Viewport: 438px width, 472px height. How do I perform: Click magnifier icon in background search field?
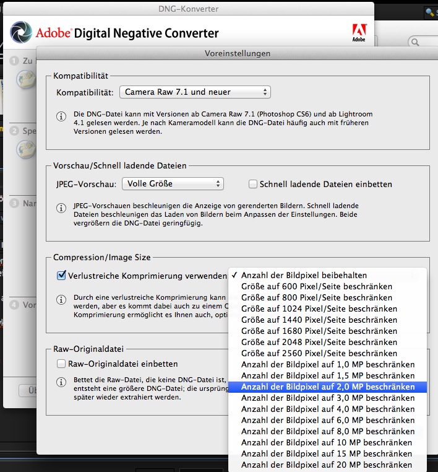coord(415,42)
